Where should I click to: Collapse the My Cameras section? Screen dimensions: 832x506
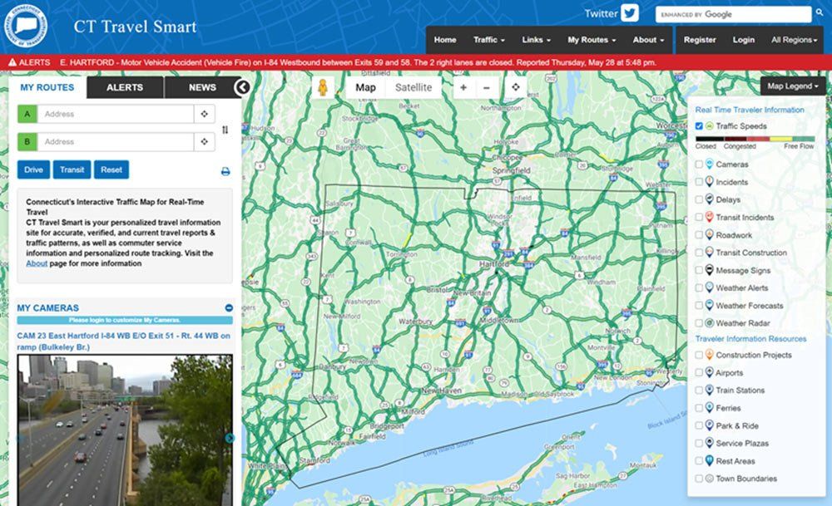point(229,308)
